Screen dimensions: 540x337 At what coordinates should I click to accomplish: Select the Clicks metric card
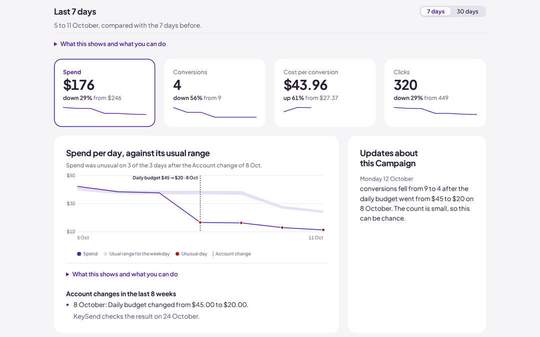pos(435,93)
